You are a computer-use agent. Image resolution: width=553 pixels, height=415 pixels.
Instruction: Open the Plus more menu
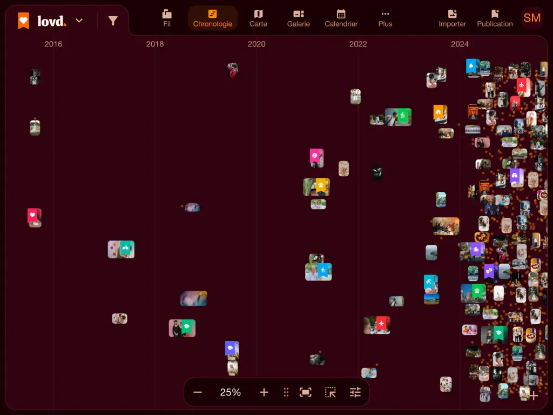385,19
